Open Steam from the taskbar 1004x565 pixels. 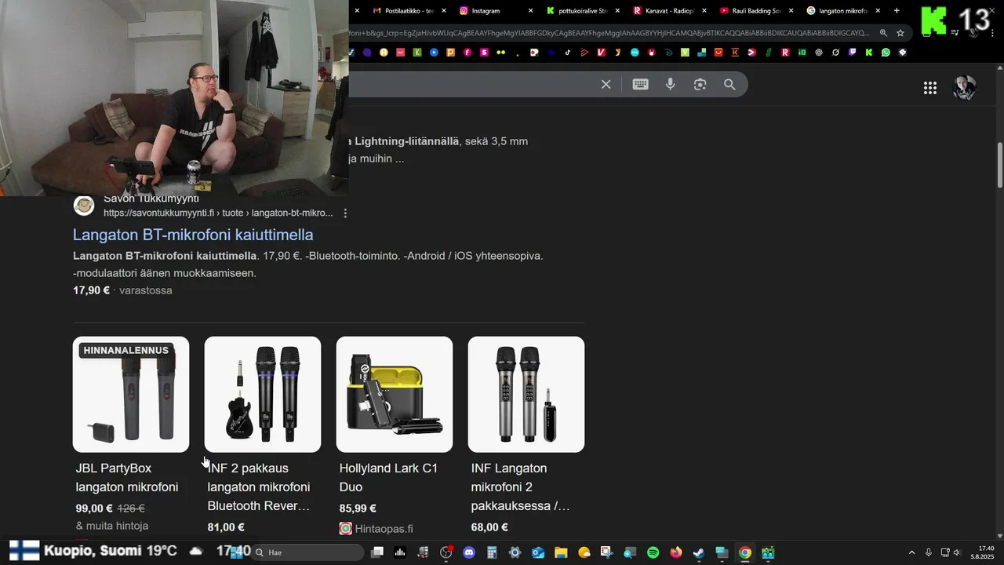click(699, 552)
